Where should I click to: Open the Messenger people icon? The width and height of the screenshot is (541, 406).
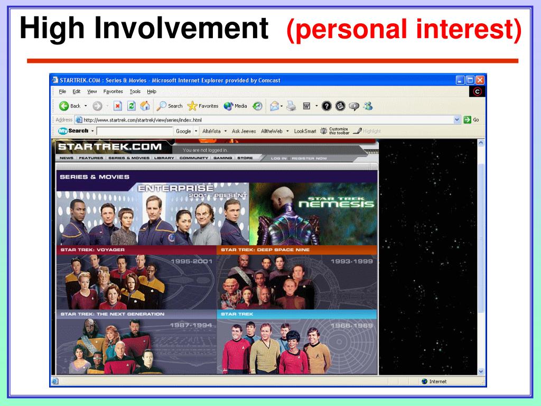coord(368,106)
